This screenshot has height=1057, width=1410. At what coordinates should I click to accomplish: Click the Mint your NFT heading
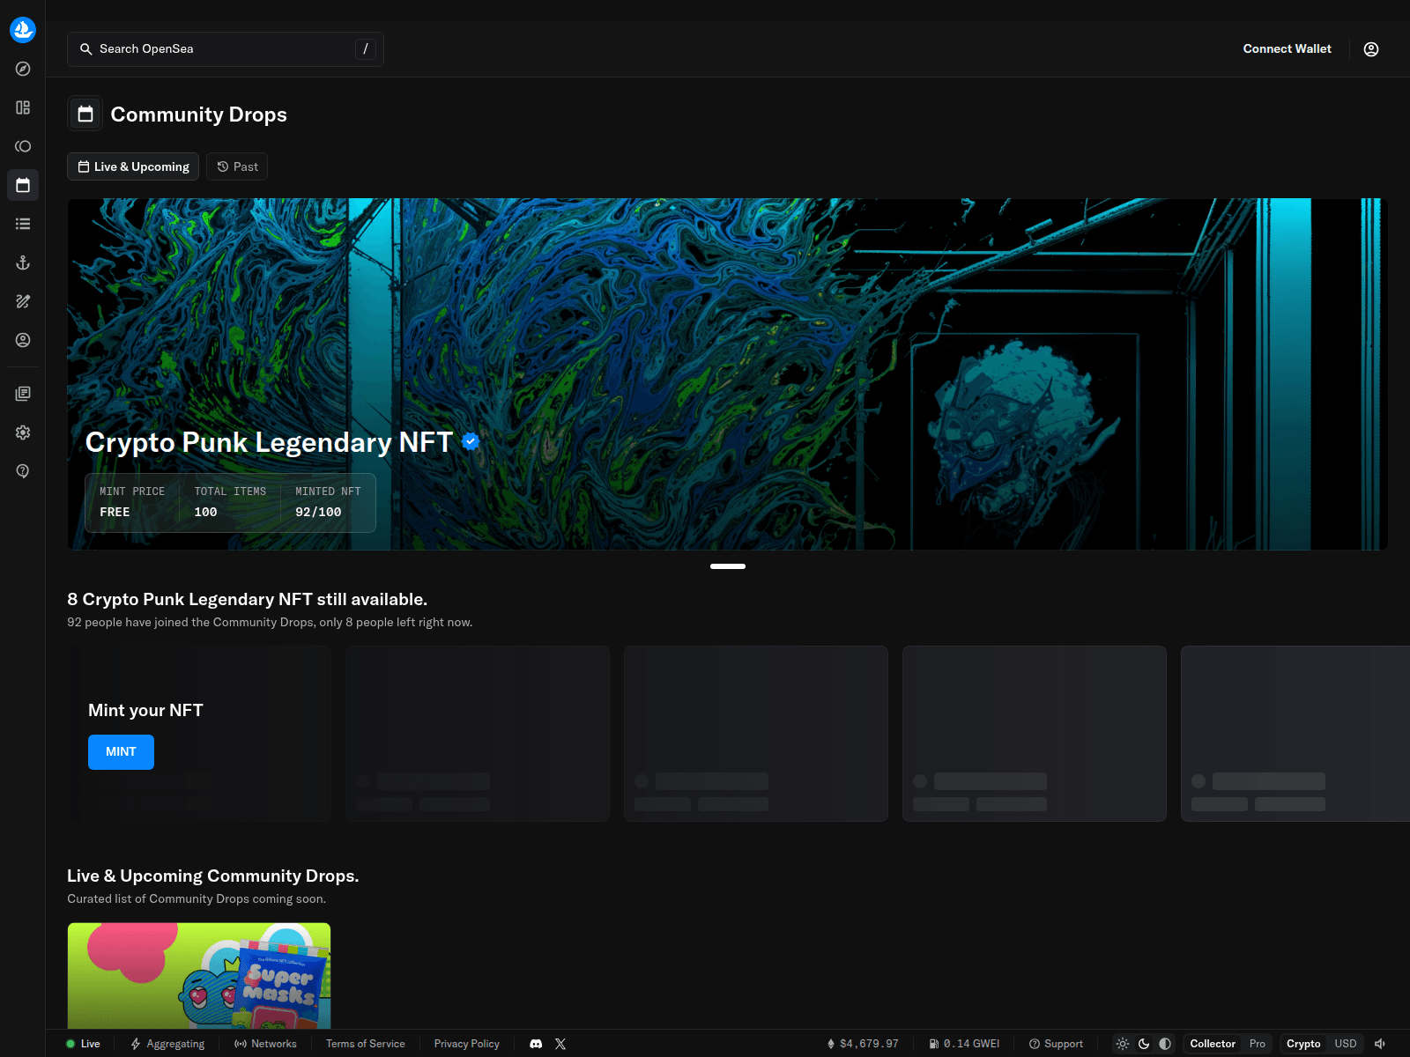(x=145, y=710)
